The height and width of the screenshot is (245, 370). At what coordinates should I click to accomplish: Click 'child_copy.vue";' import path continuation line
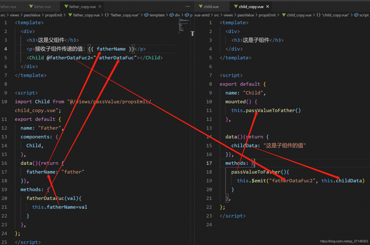click(38, 111)
